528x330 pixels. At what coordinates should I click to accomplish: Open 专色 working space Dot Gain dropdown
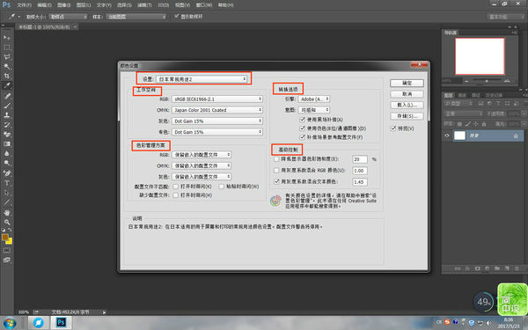(217, 132)
